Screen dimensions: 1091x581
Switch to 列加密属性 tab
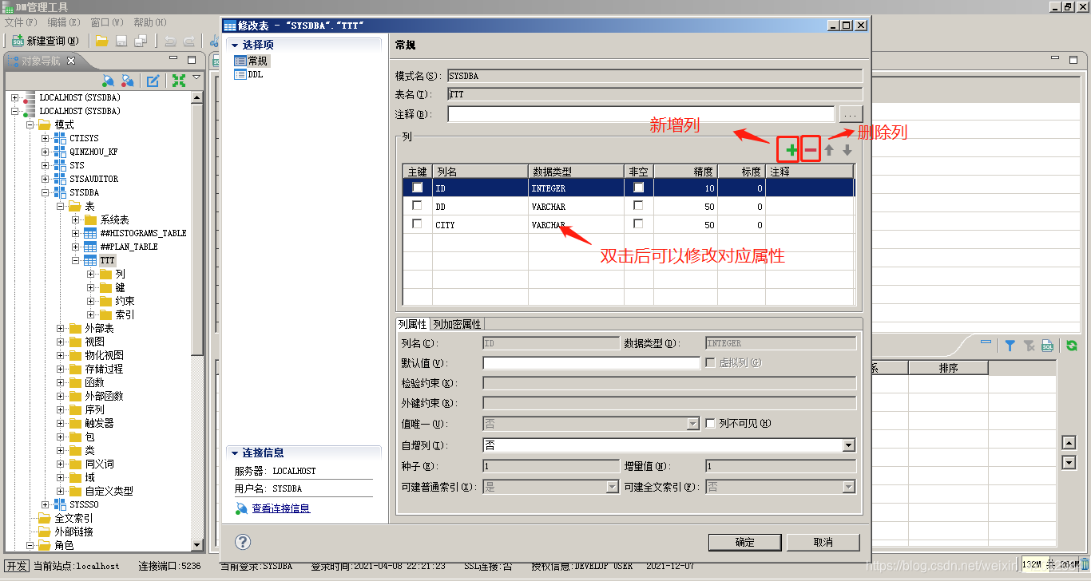coord(457,324)
